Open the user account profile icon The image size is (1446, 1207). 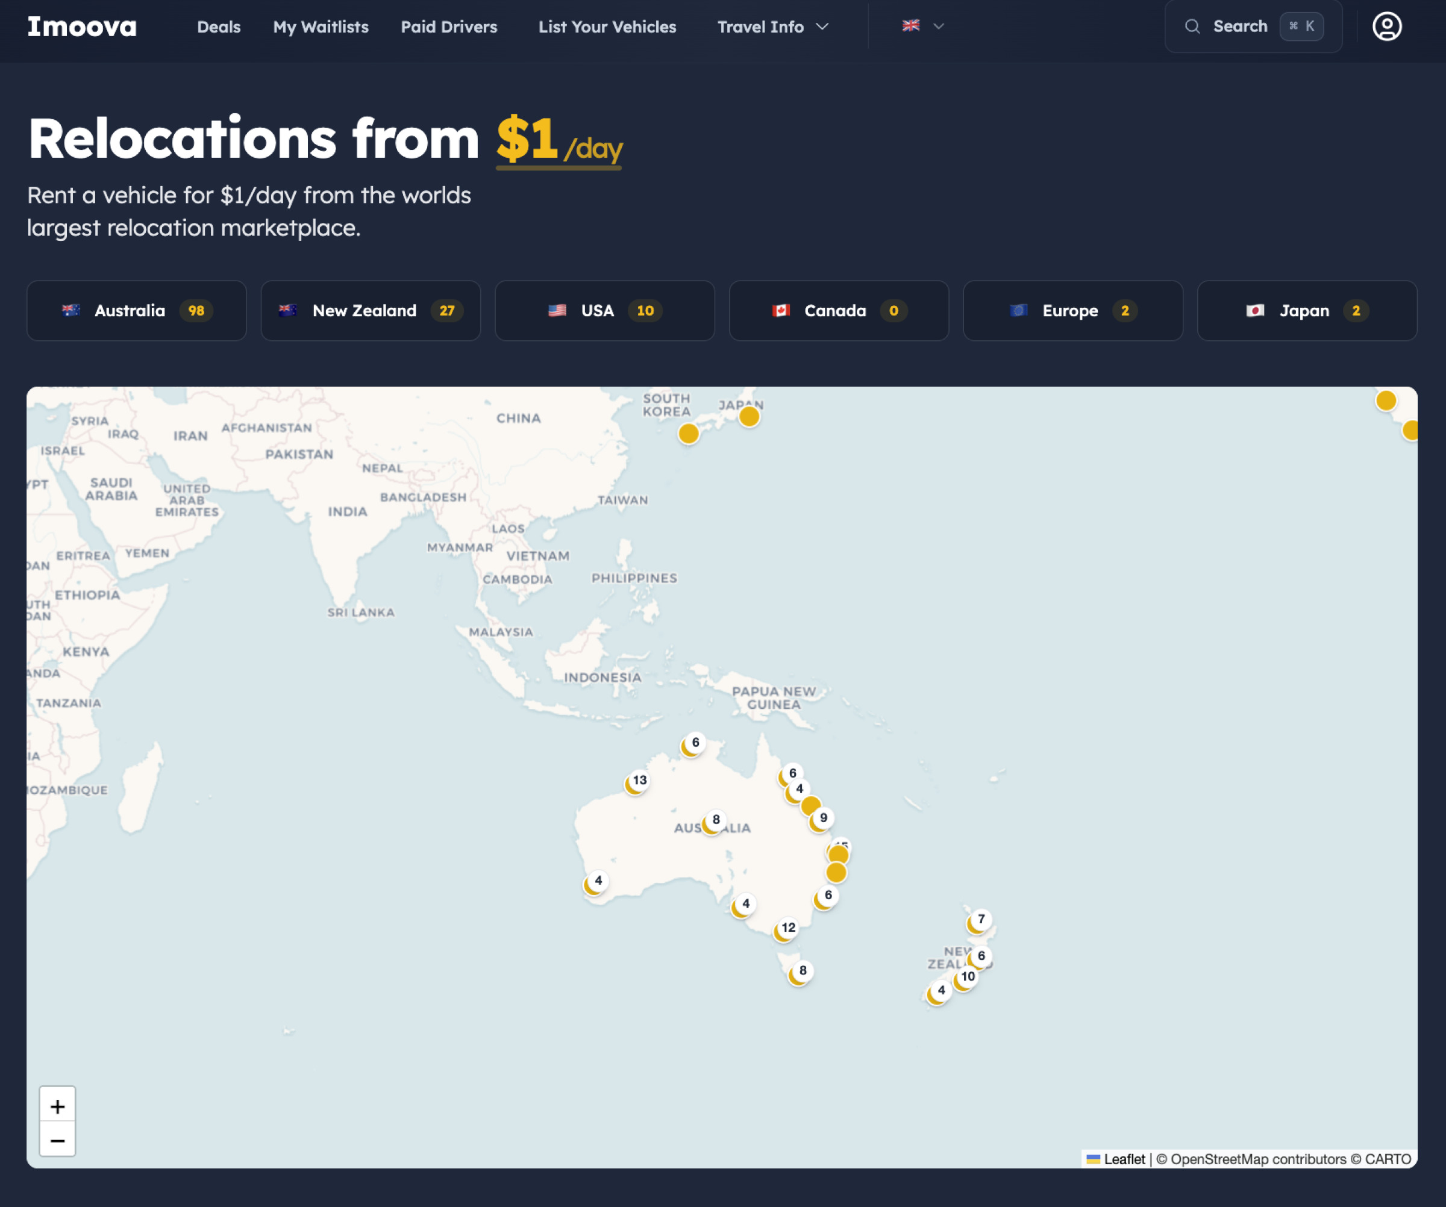point(1387,27)
